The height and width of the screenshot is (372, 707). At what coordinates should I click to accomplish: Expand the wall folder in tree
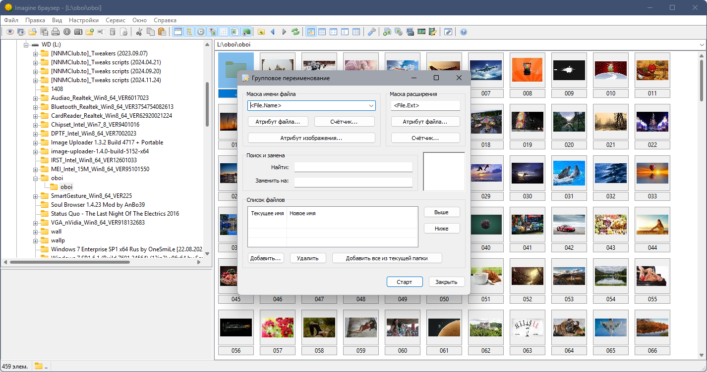coord(35,232)
